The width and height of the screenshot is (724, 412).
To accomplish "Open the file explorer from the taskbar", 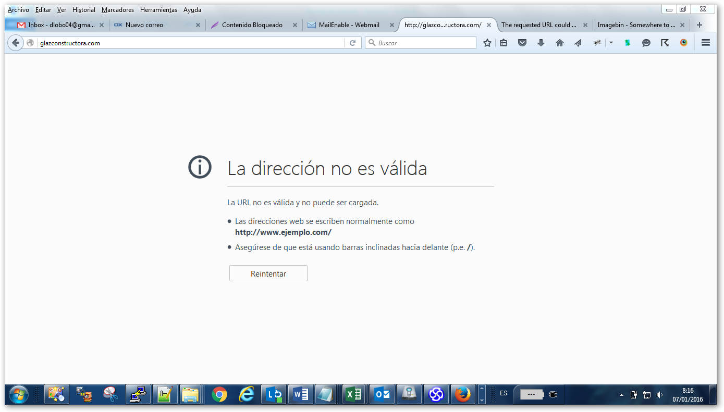I will [x=191, y=395].
